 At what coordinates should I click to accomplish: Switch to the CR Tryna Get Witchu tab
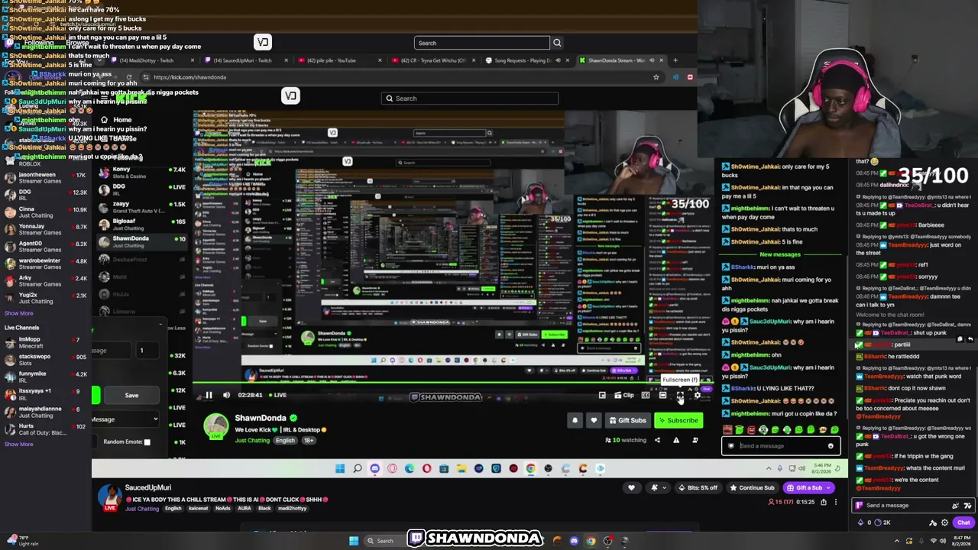[x=434, y=60]
